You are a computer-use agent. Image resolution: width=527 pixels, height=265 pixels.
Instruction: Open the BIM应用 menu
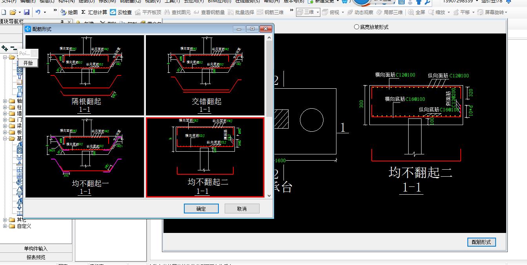(220, 2)
